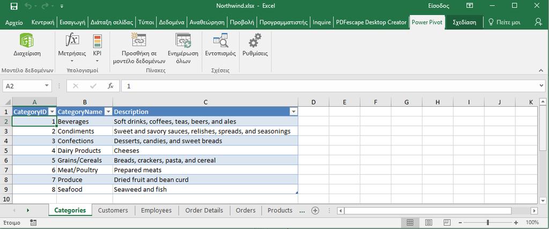Viewport: 549px width, 229px height.
Task: Click Detect relationships (Εντοπισμός)
Action: [220, 46]
